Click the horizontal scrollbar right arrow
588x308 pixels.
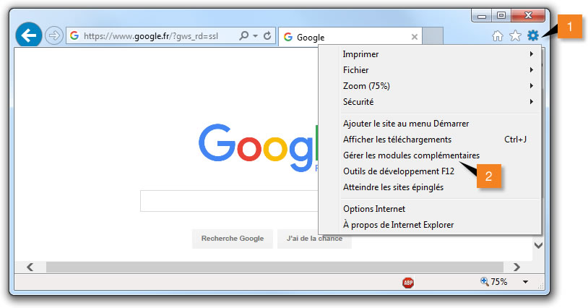516,267
